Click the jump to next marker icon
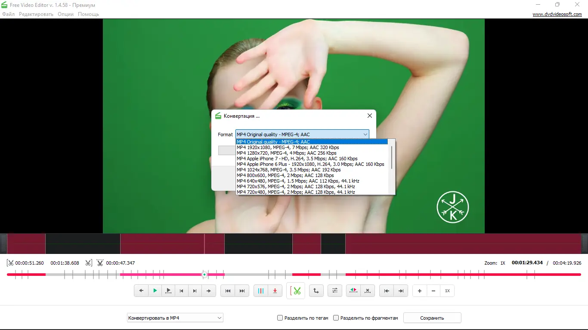The width and height of the screenshot is (588, 330). [x=401, y=291]
